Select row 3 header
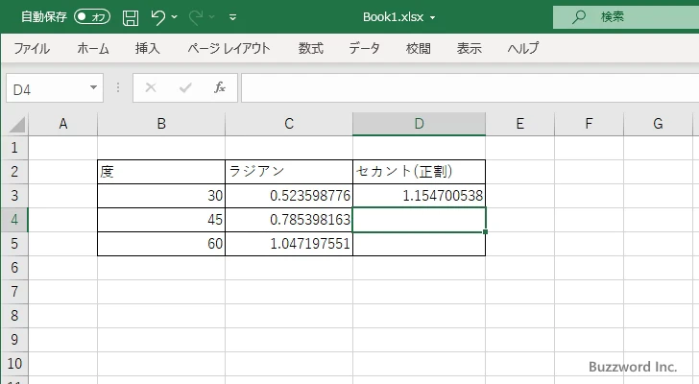The height and width of the screenshot is (384, 699). tap(14, 196)
